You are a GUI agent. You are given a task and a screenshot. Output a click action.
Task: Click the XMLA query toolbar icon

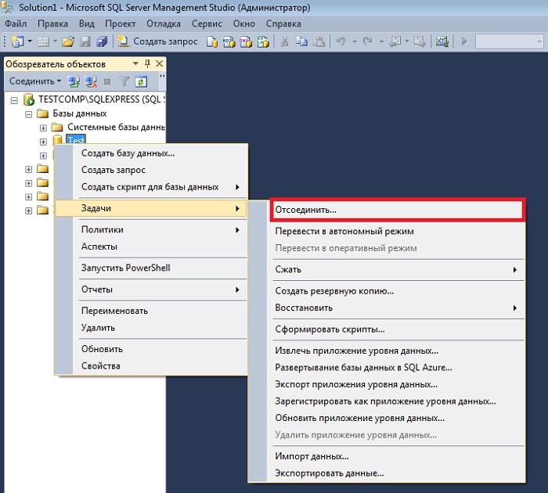coord(263,41)
